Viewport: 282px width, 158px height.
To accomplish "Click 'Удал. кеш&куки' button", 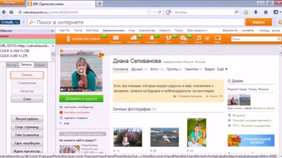I will coord(27,143).
